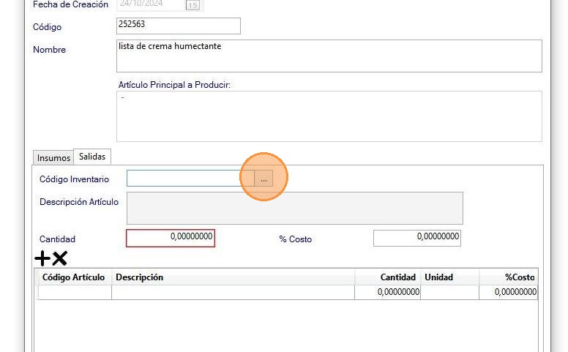Click the Unidad column header

(449, 277)
